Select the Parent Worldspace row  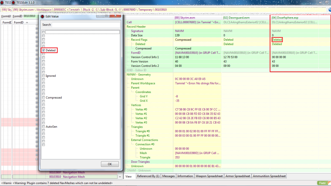point(143,83)
